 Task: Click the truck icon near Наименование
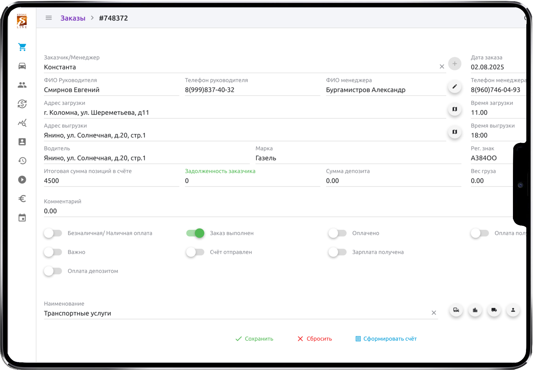494,310
